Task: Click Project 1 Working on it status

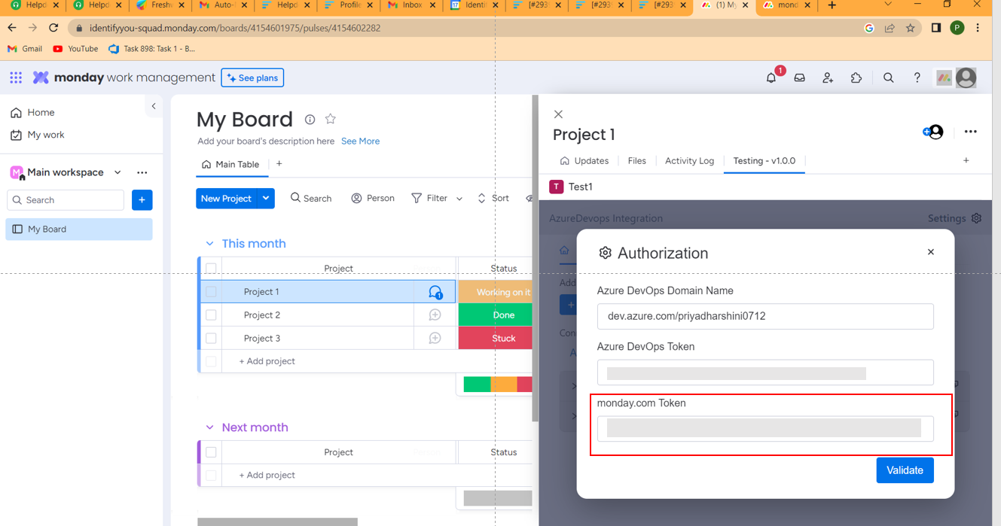Action: [496, 292]
